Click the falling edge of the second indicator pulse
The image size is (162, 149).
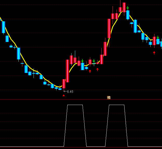point(126,125)
